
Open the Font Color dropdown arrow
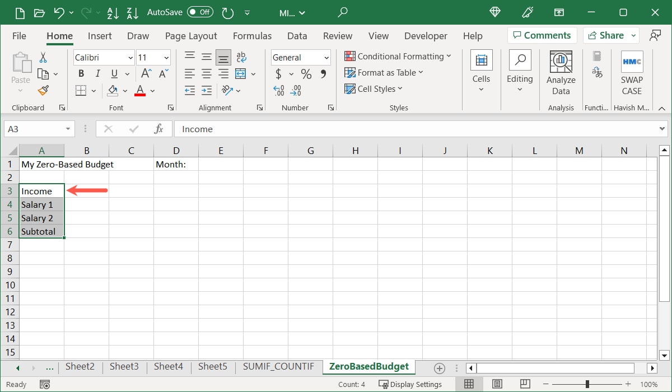[x=151, y=91]
